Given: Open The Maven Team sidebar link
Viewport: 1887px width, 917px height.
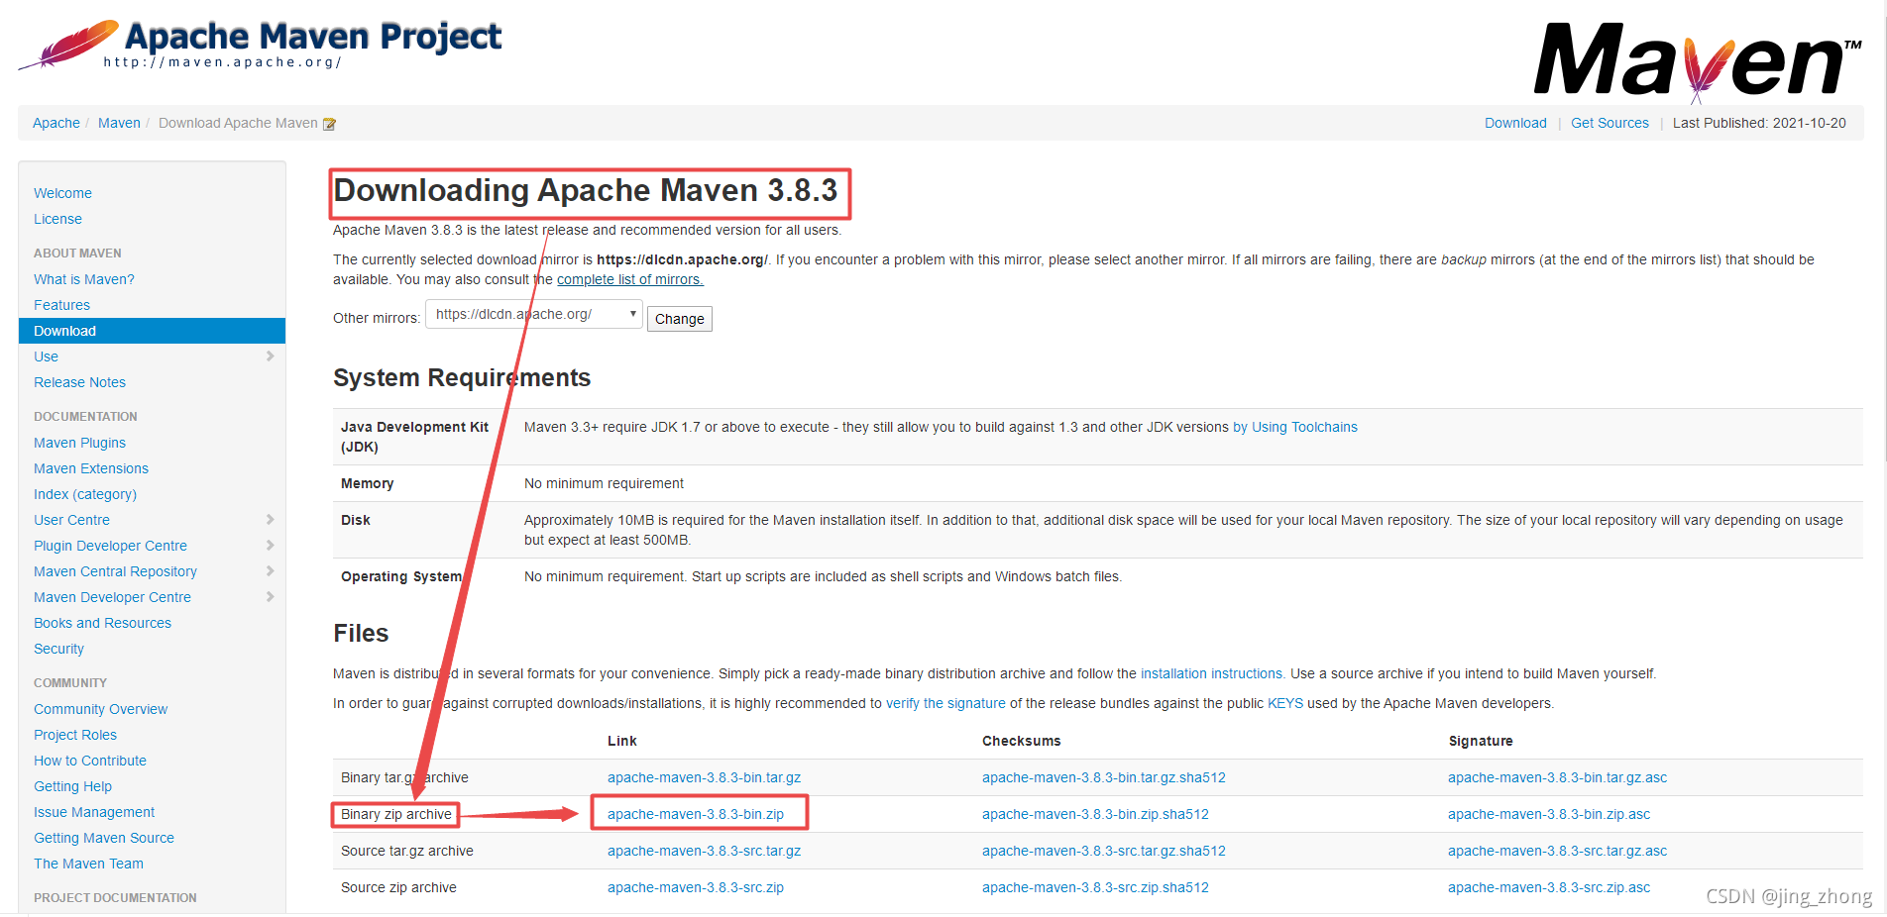Looking at the screenshot, I should (88, 864).
